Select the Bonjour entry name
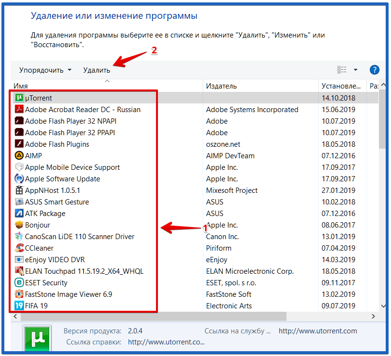This screenshot has width=391, height=356. tap(38, 225)
